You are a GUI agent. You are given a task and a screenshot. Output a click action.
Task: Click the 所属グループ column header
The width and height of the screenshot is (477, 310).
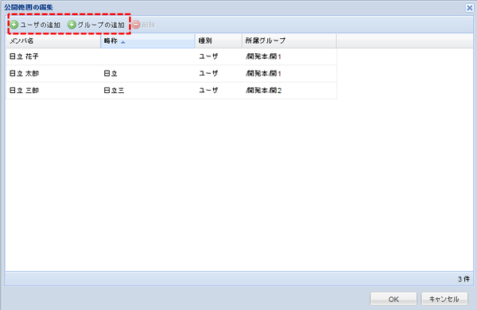[289, 41]
